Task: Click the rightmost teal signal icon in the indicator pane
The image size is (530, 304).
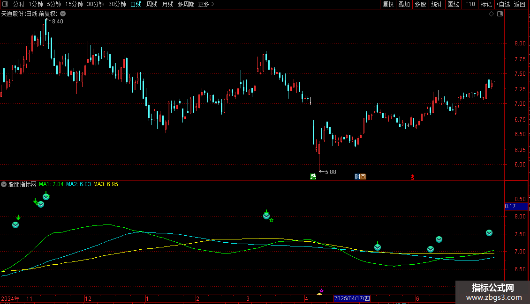Action: pyautogui.click(x=489, y=233)
